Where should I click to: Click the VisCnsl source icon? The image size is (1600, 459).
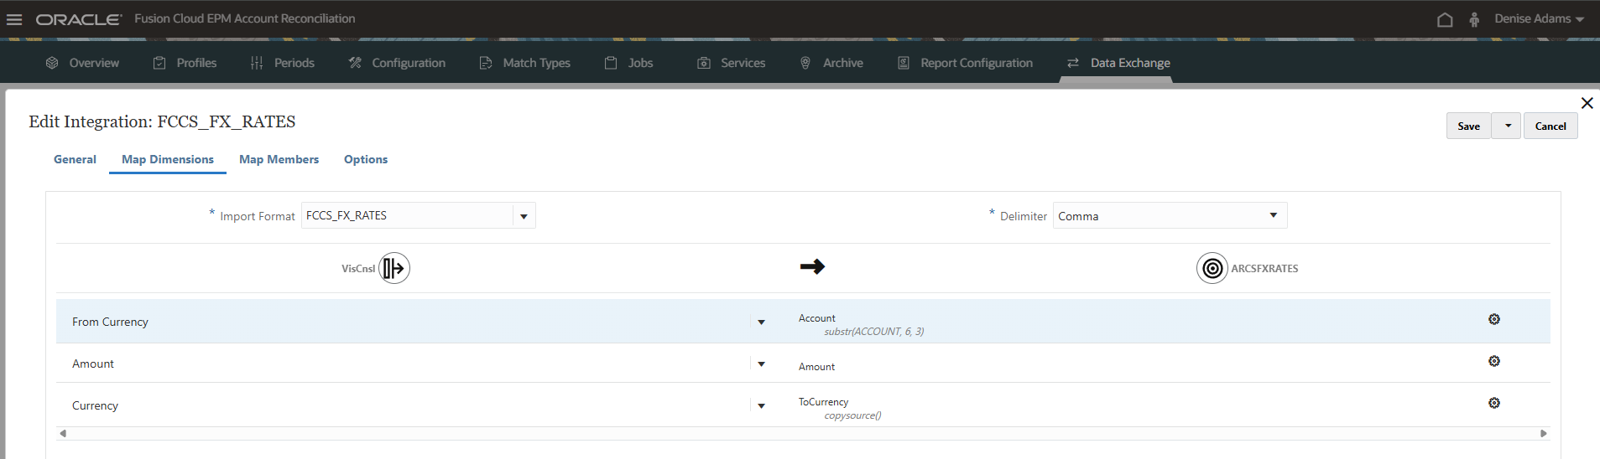coord(394,268)
